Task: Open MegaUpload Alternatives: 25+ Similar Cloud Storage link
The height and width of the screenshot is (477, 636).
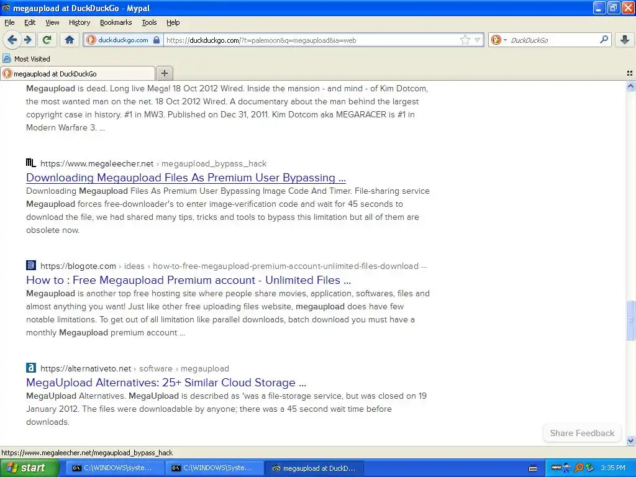Action: pyautogui.click(x=166, y=383)
